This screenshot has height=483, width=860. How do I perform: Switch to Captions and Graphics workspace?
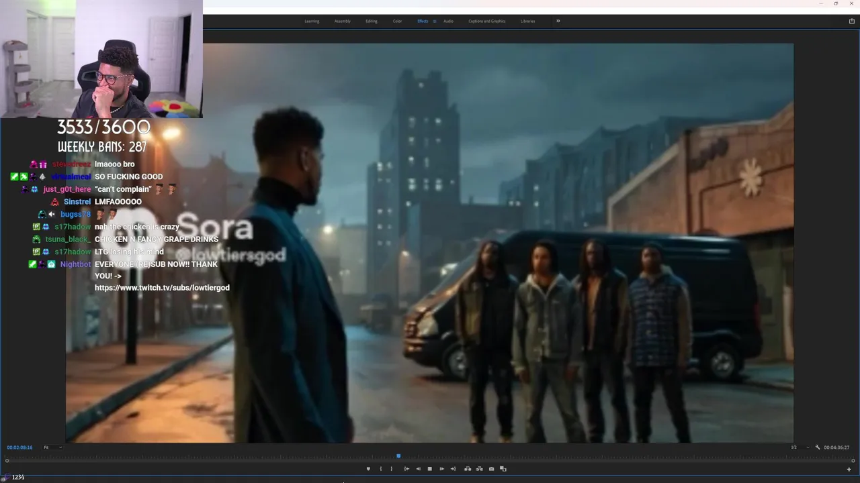coord(487,21)
